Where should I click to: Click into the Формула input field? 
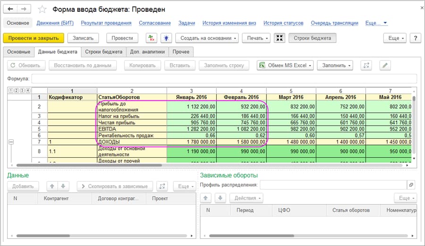click(x=224, y=78)
